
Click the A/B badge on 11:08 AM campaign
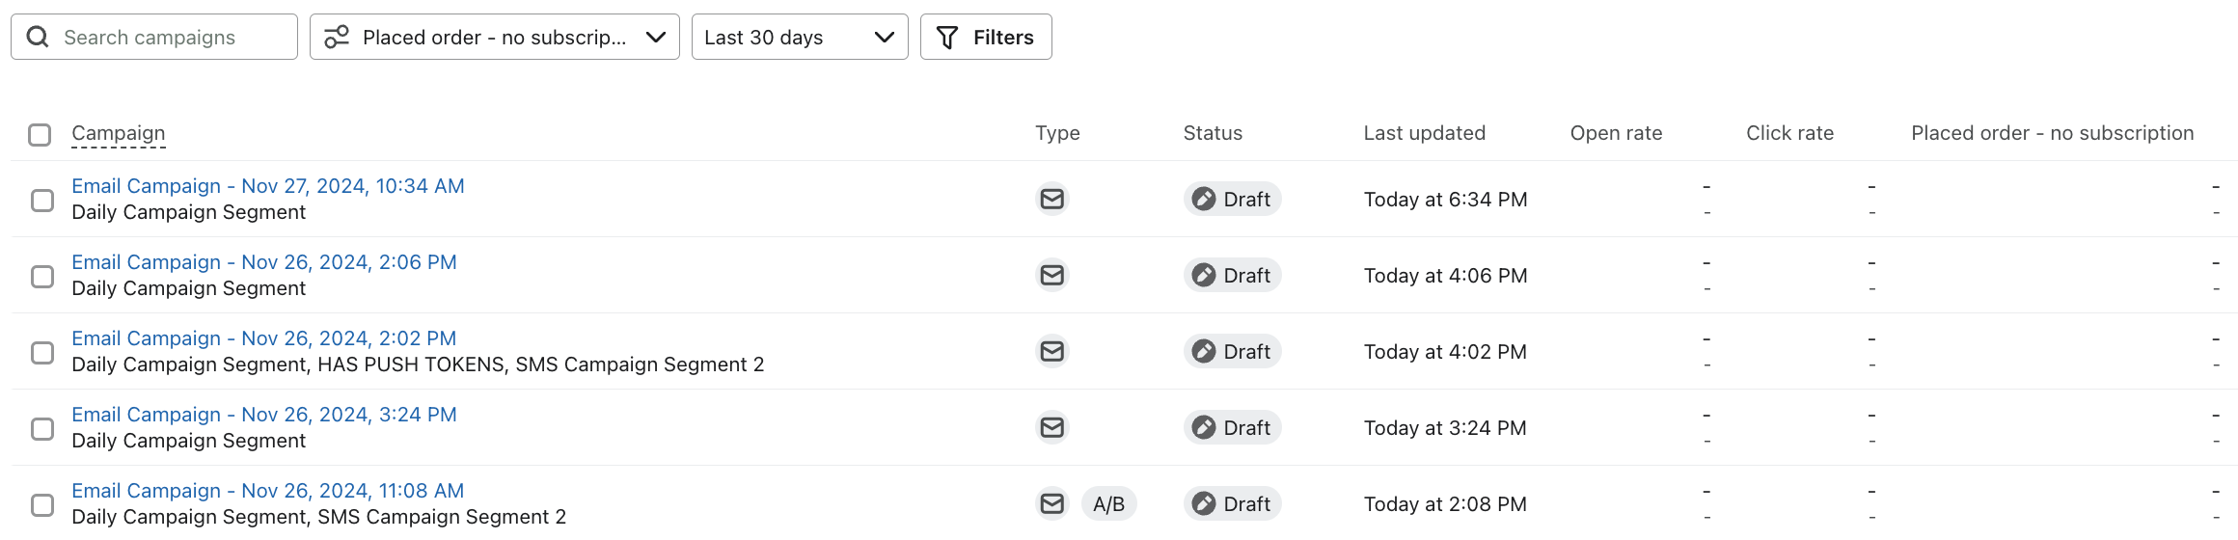pyautogui.click(x=1108, y=503)
